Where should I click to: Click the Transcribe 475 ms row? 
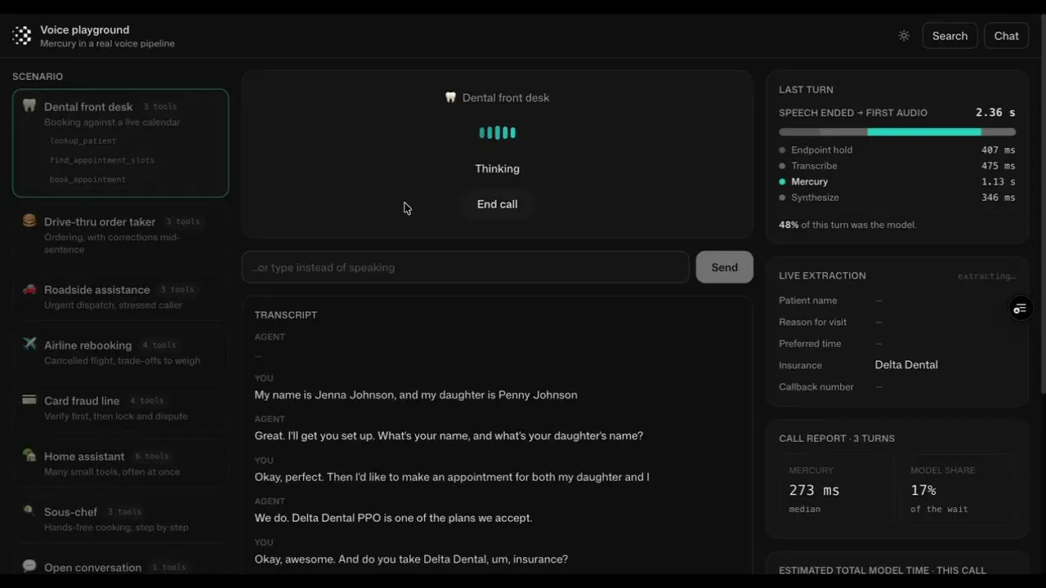[897, 166]
